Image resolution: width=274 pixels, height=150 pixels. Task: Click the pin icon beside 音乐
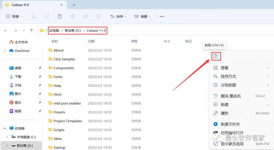(40, 102)
